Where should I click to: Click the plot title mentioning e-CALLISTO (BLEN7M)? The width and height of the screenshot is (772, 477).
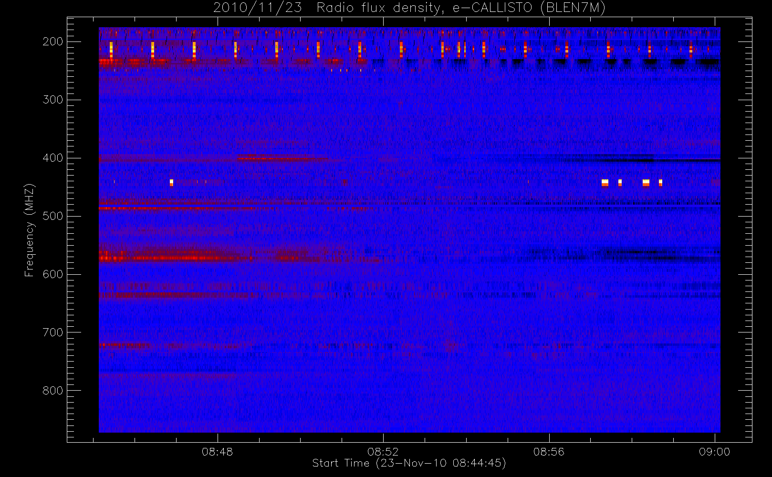click(x=409, y=8)
